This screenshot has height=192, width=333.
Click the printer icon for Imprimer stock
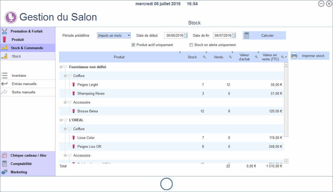coord(294,56)
